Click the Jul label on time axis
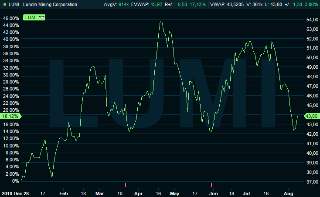The image size is (320, 197). tap(246, 194)
